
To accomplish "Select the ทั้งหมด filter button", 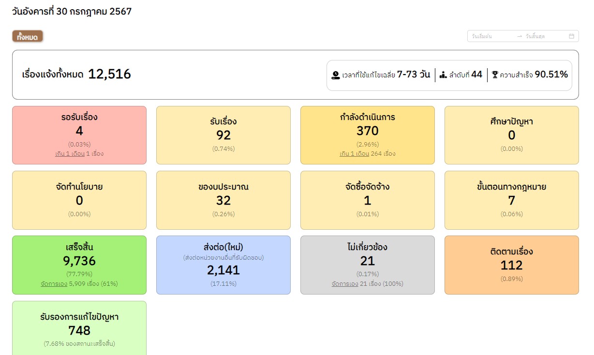I will [28, 37].
